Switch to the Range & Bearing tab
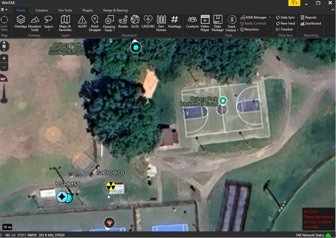 coord(115,10)
